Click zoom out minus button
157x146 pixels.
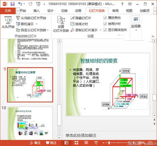(x=103, y=143)
